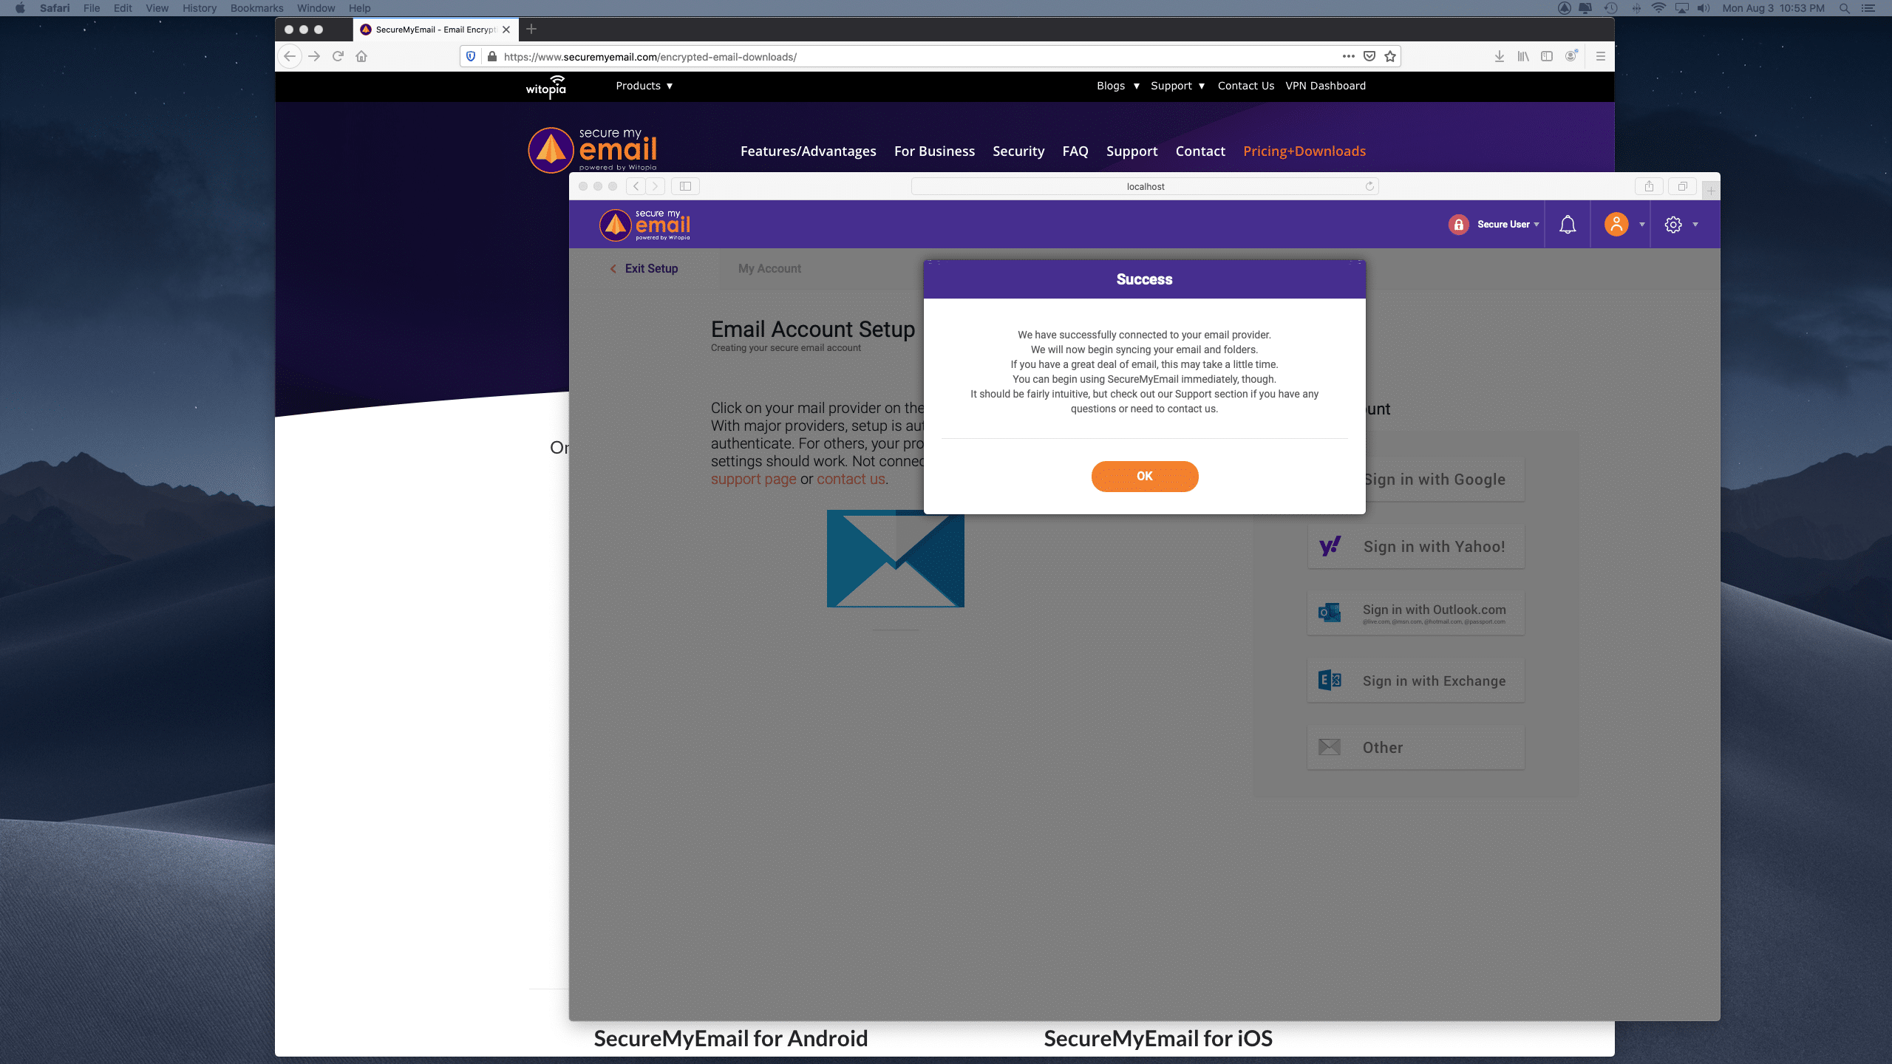Screen dimensions: 1892x1064
Task: Click the Firefox home icon
Action: point(361,56)
